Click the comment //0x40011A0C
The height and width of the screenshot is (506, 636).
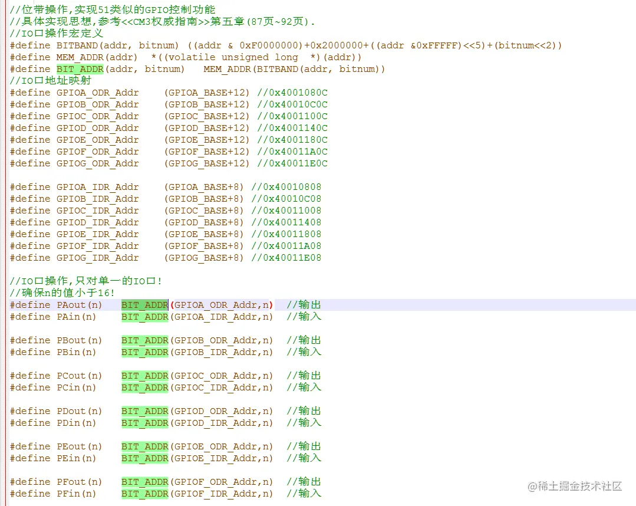click(292, 152)
